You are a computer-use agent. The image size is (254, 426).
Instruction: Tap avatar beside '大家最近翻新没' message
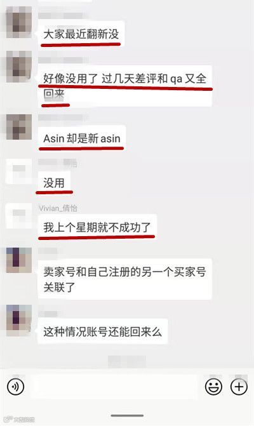pos(19,23)
